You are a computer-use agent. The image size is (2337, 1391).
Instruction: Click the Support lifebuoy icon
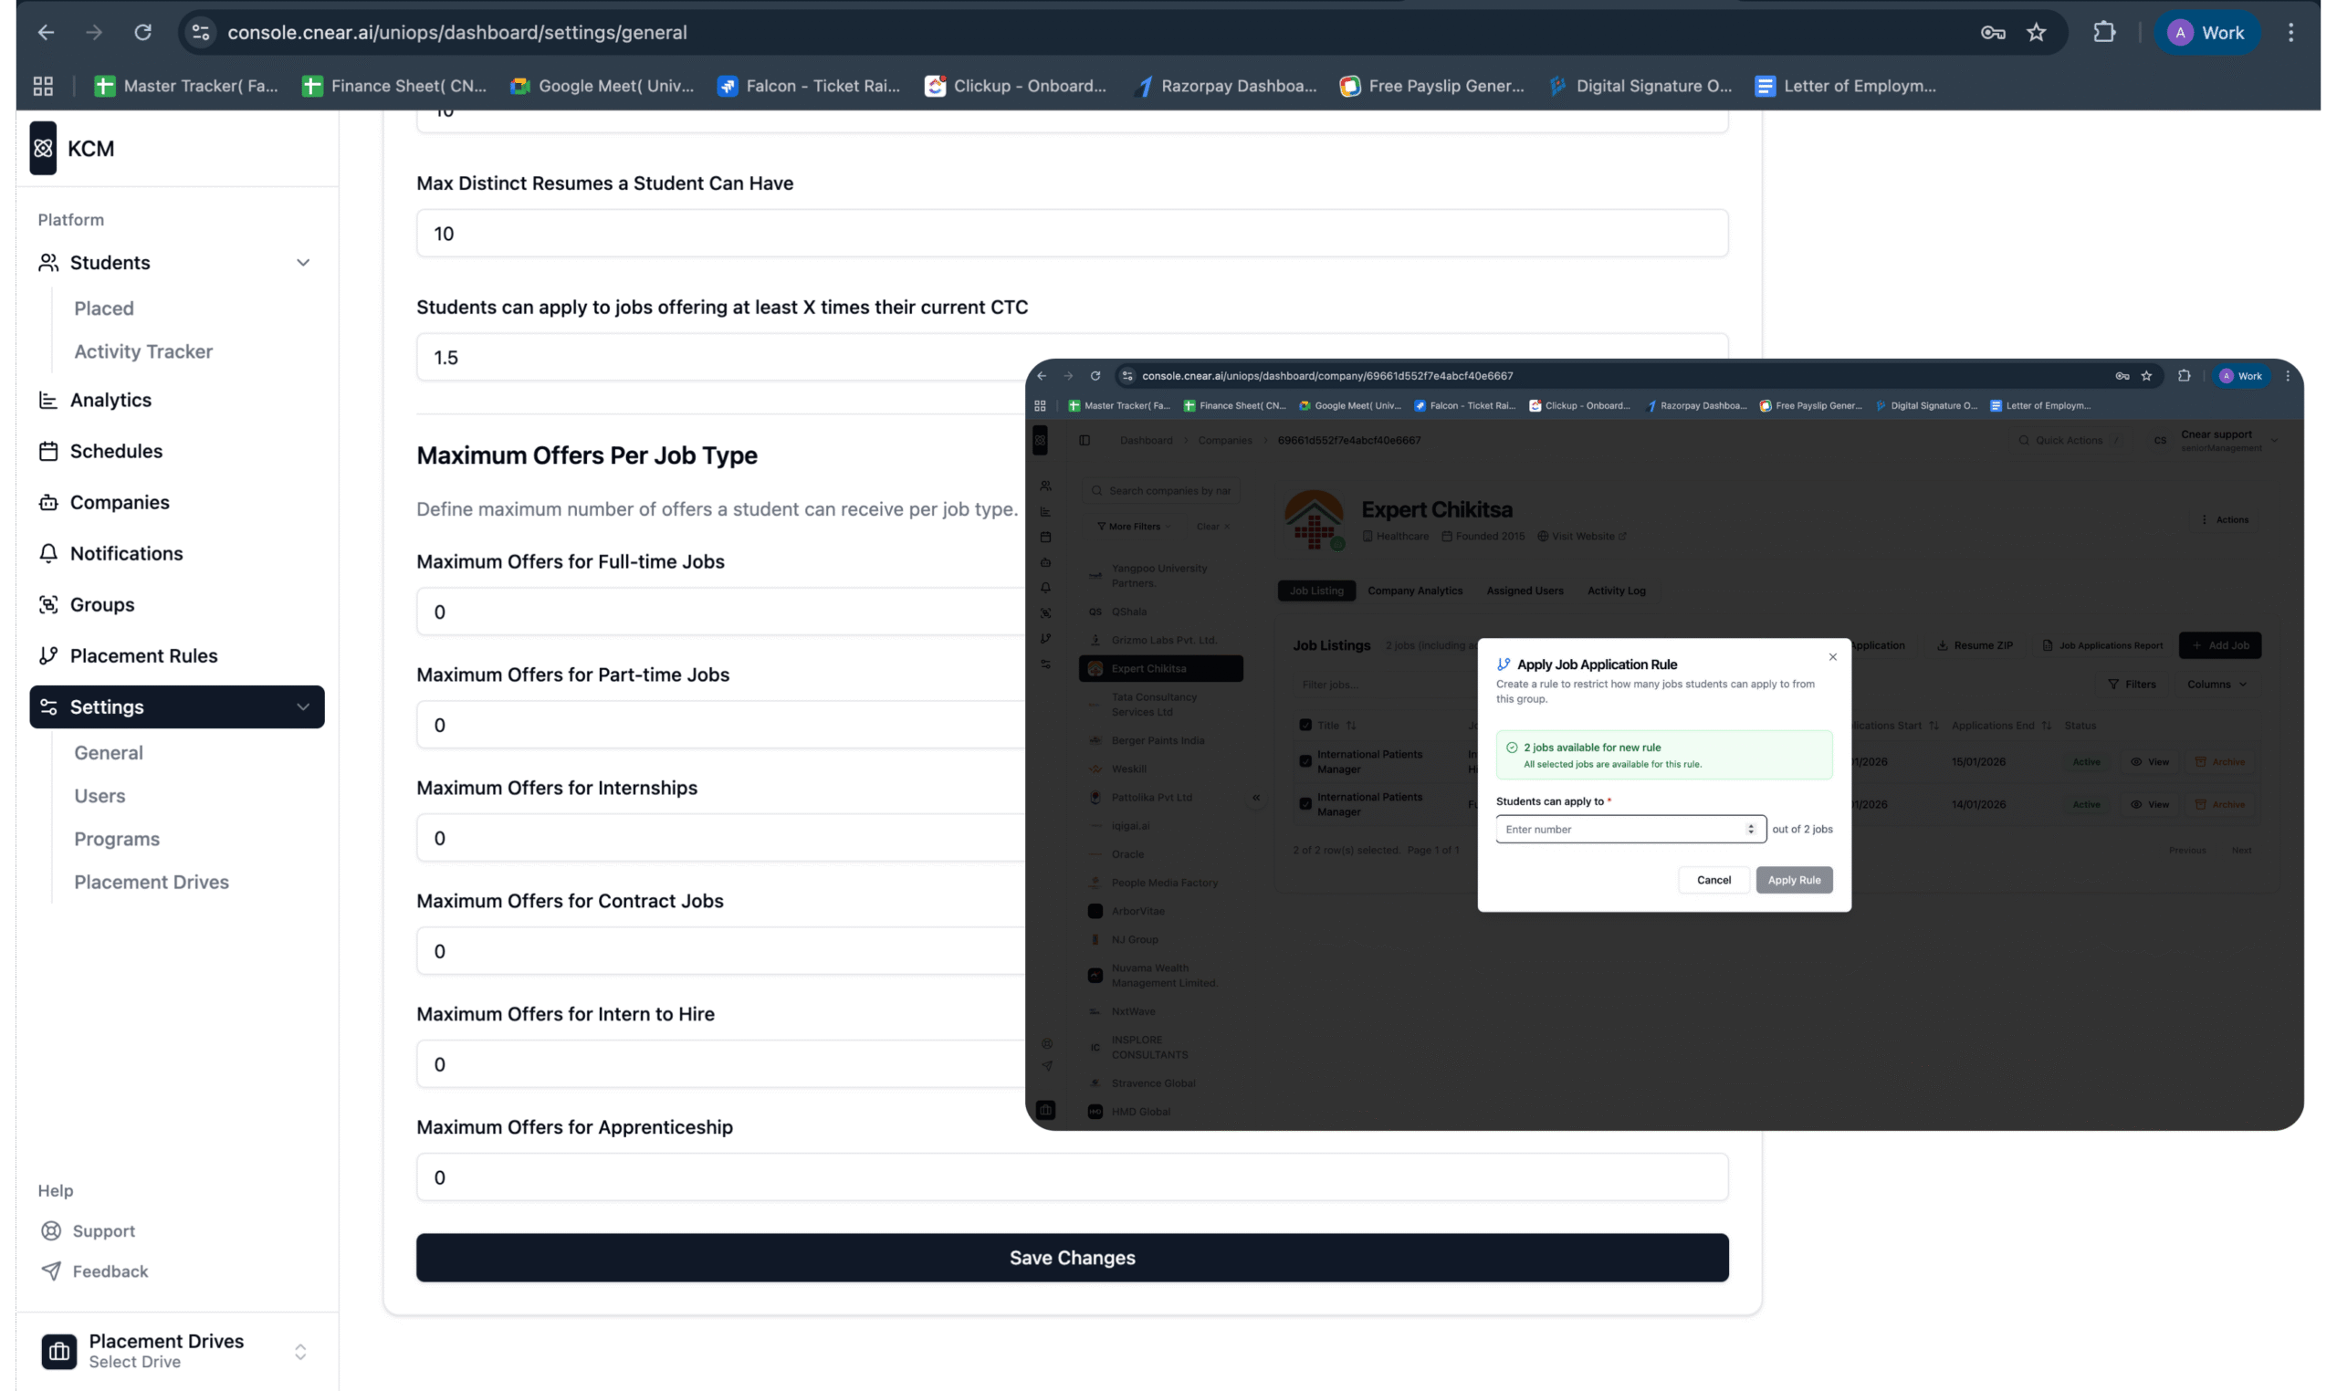[51, 1230]
